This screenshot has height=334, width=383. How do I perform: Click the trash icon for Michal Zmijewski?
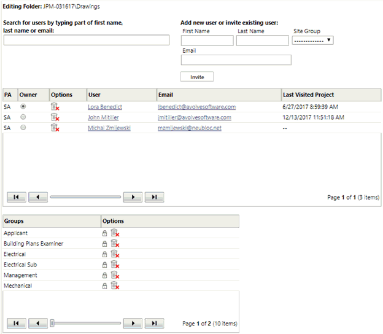[x=55, y=128]
